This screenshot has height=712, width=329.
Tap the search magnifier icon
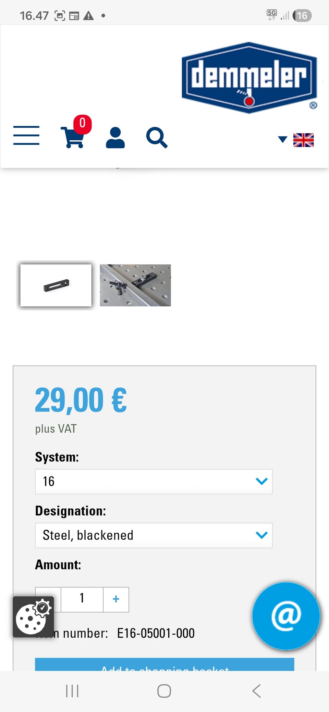[157, 138]
